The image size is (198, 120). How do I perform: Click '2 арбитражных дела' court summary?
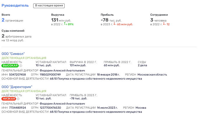(x=16, y=36)
